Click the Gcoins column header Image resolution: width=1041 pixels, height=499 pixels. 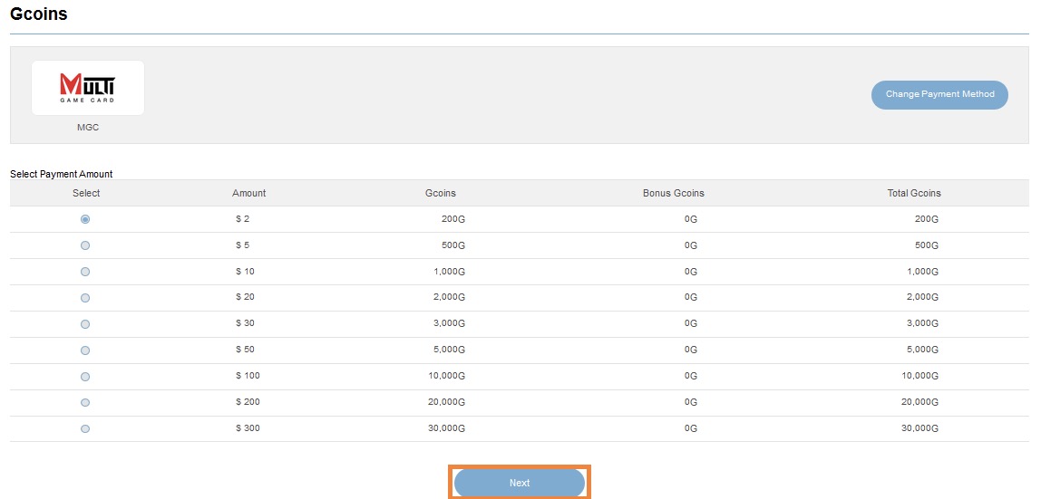click(x=441, y=193)
